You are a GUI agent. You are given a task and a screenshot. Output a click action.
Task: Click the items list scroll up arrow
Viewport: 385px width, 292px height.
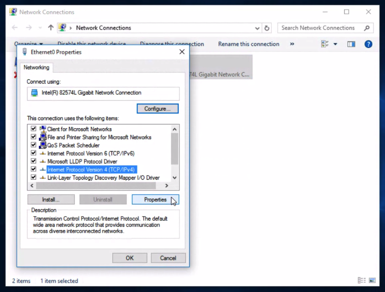(174, 129)
